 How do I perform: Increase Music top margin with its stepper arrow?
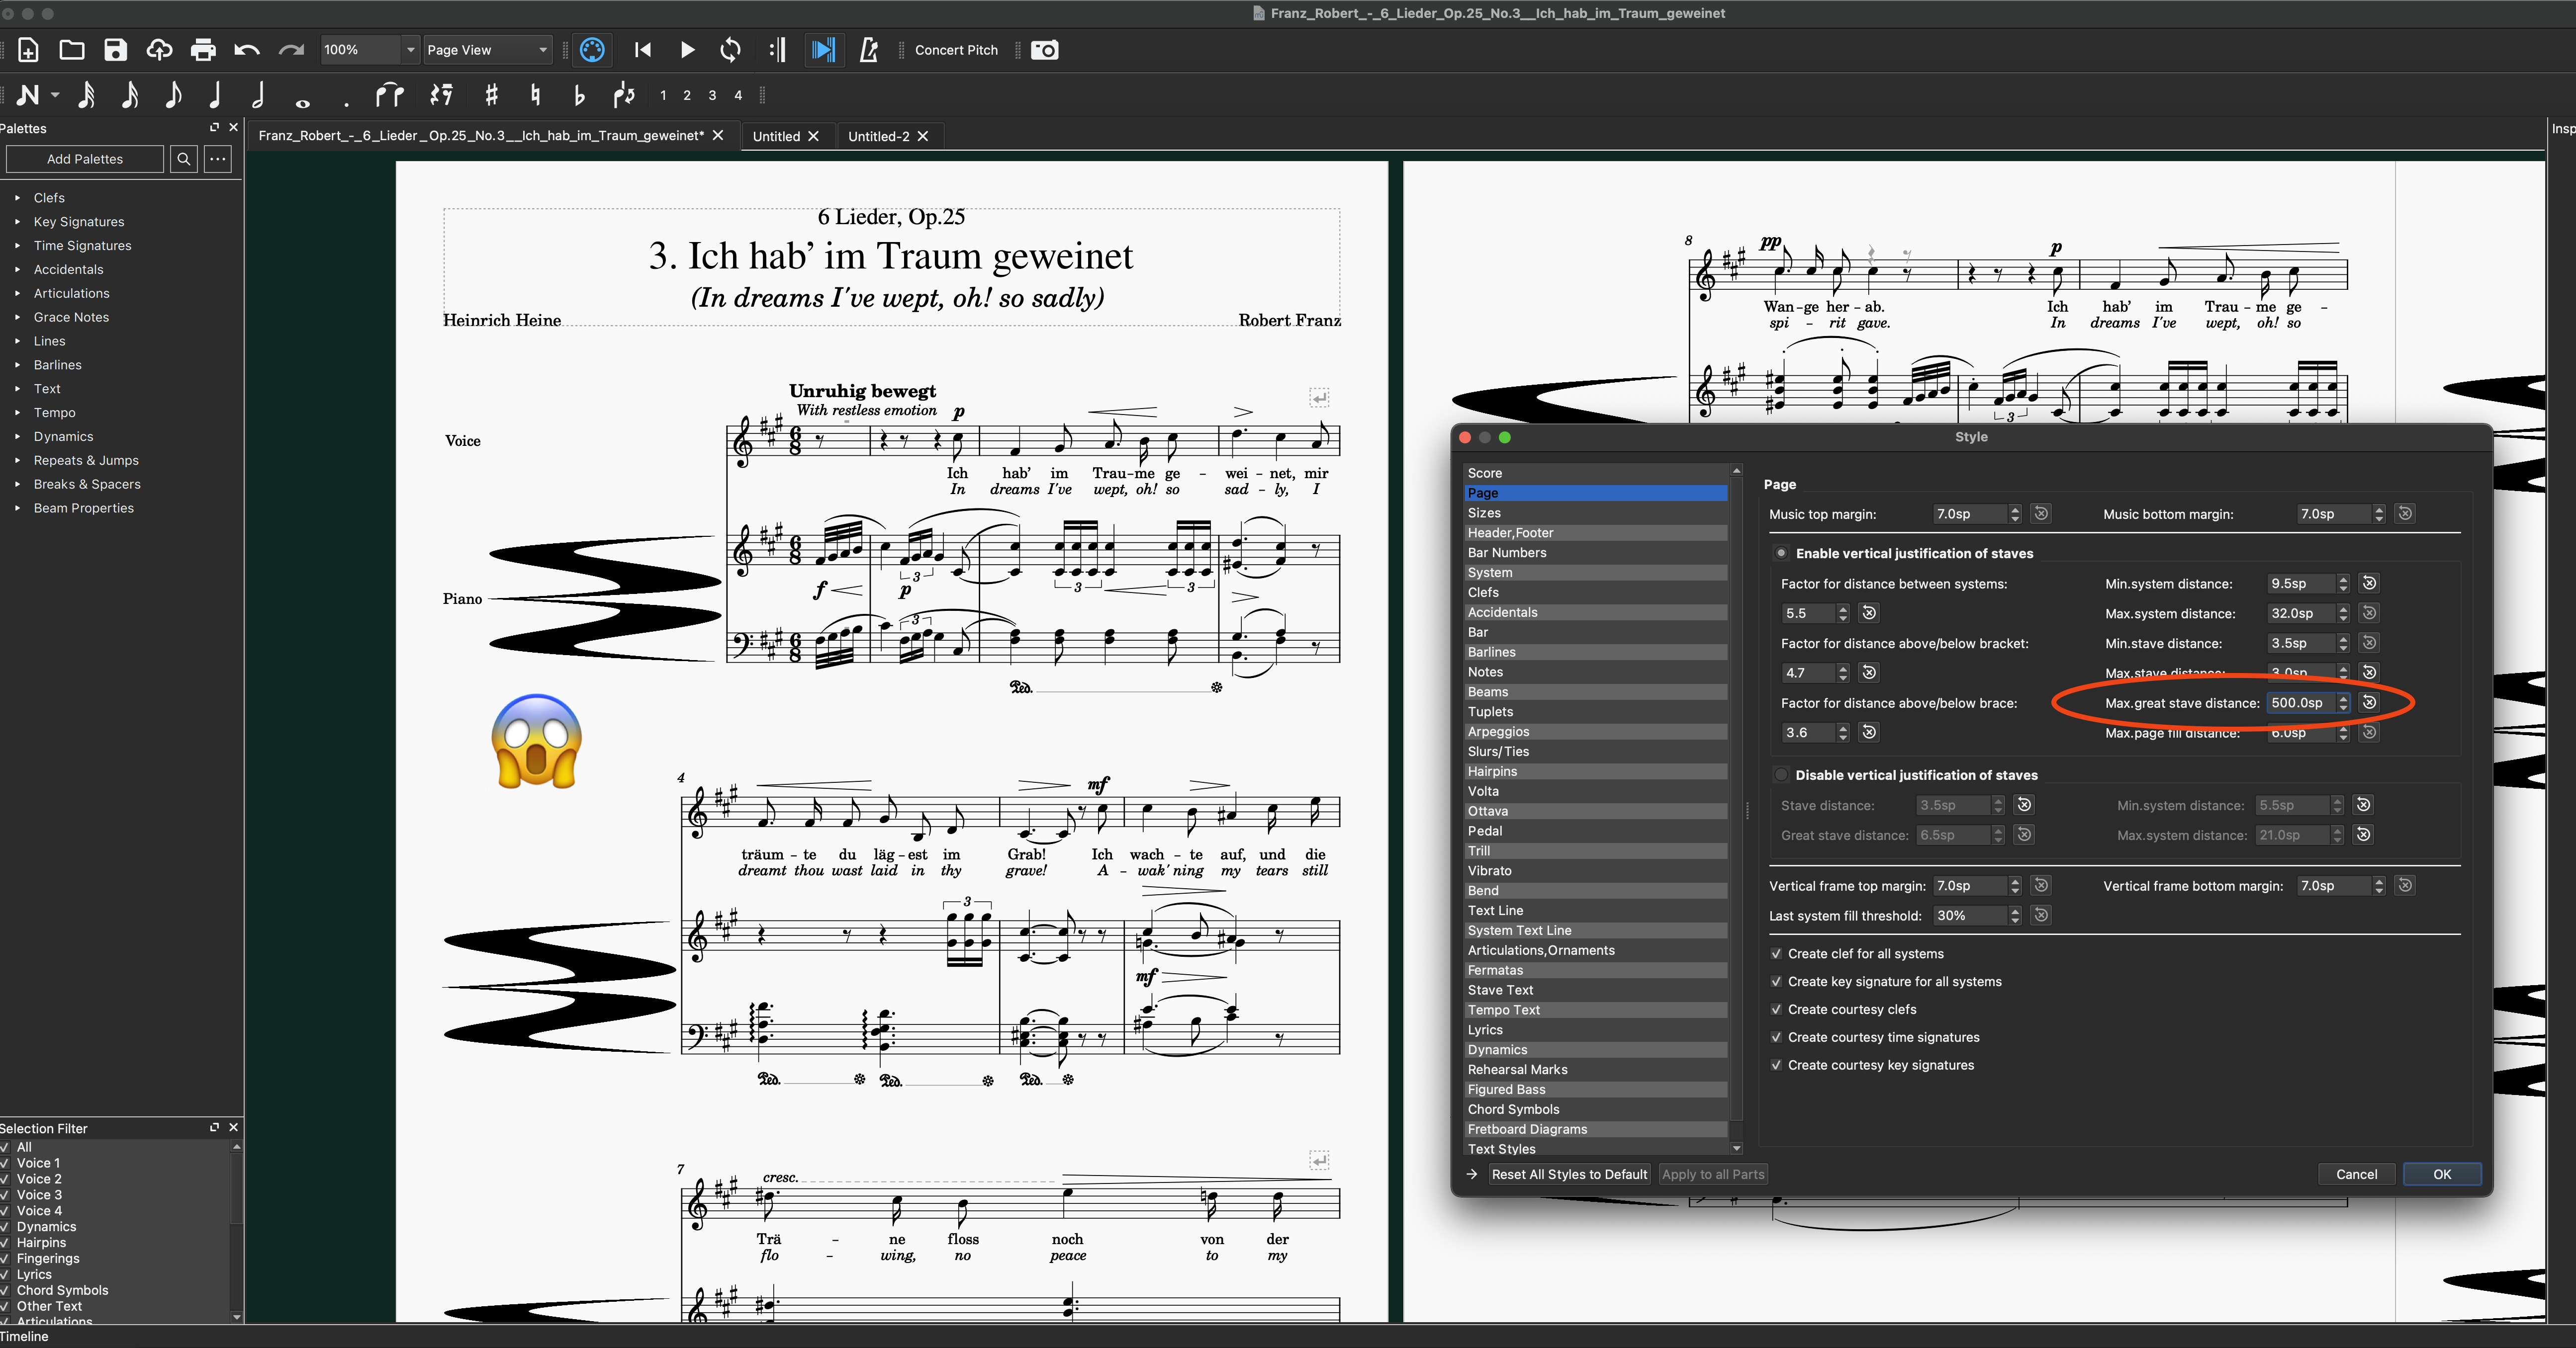(2015, 509)
